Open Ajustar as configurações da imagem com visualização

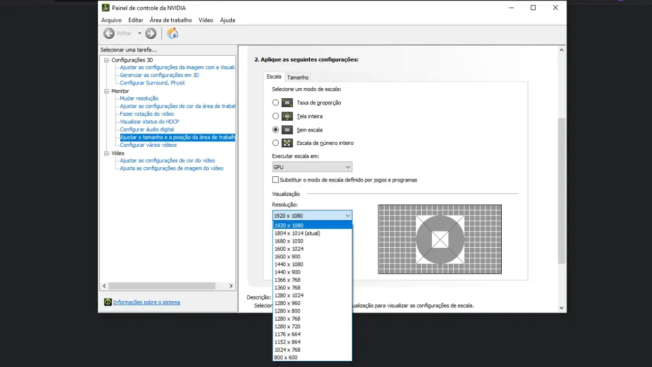[177, 67]
